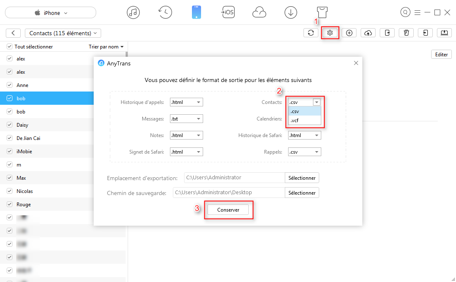The image size is (456, 282).
Task: Open the Trier par nom sort dropdown
Action: [106, 46]
